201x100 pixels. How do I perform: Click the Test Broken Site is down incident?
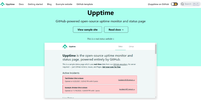pyautogui.click(x=100, y=80)
